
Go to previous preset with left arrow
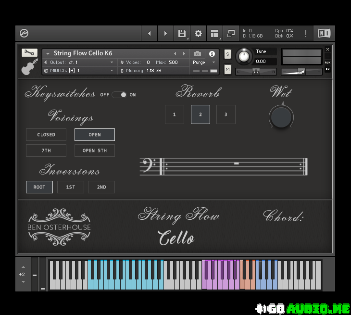click(150, 33)
